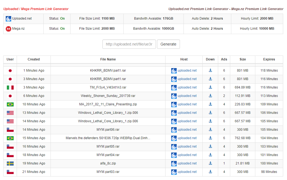287x180 pixels.
Task: Click the Uploaded / Mega Premium Link Generator heading
Action: [35, 9]
